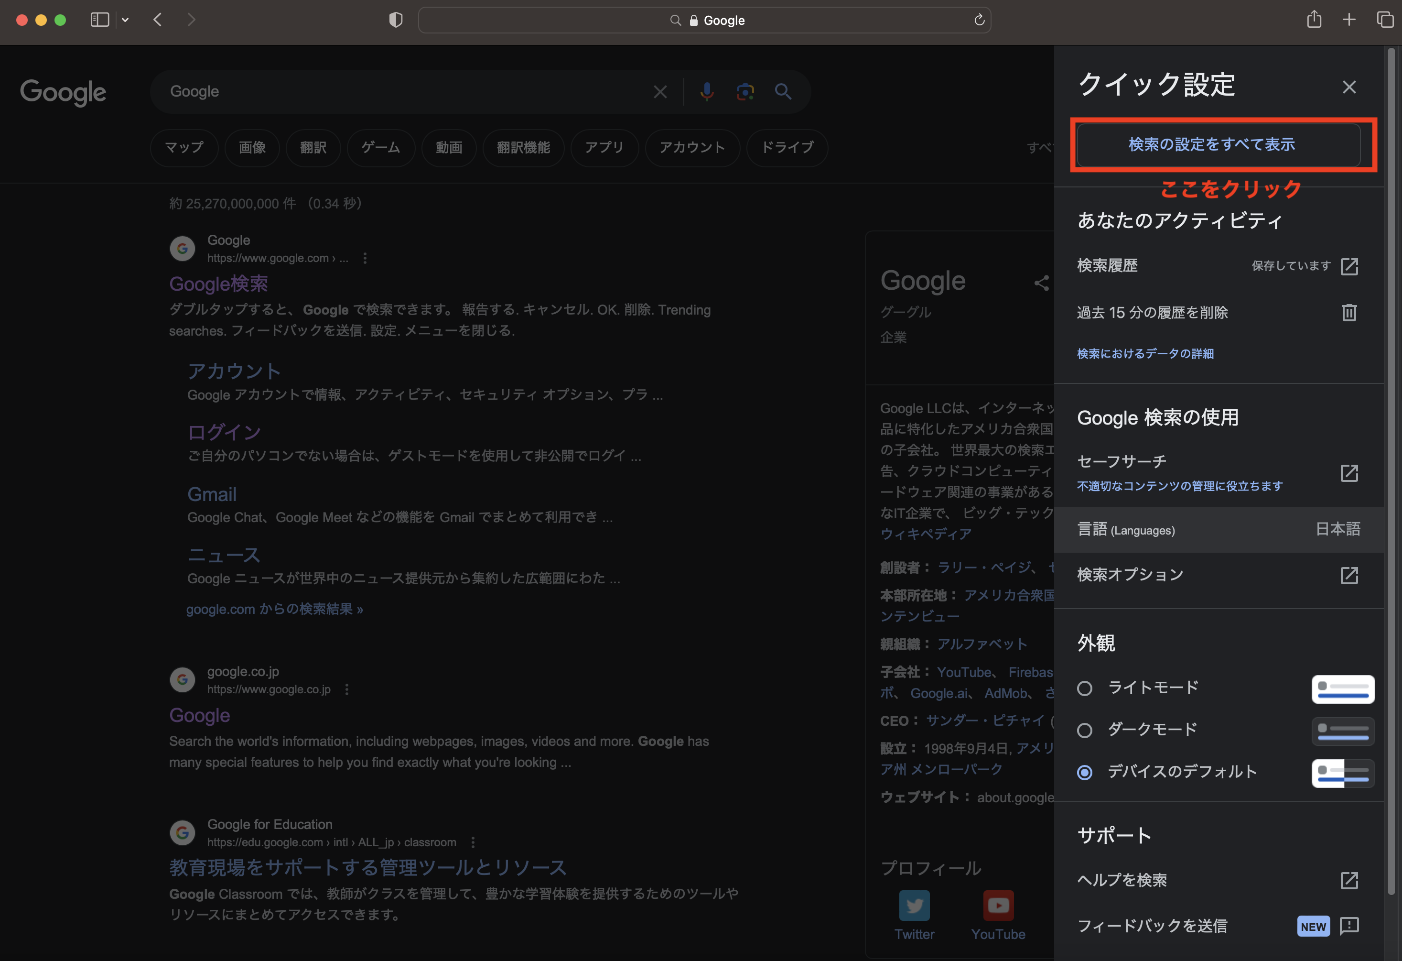The height and width of the screenshot is (961, 1402).
Task: Open the ウィキペディア link in knowledge panel
Action: [926, 534]
